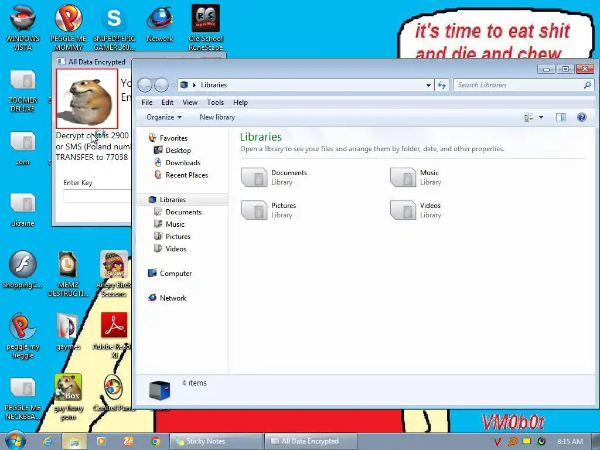Open the WINDOWS VISTA desktop icon
The width and height of the screenshot is (600, 450).
click(x=23, y=28)
